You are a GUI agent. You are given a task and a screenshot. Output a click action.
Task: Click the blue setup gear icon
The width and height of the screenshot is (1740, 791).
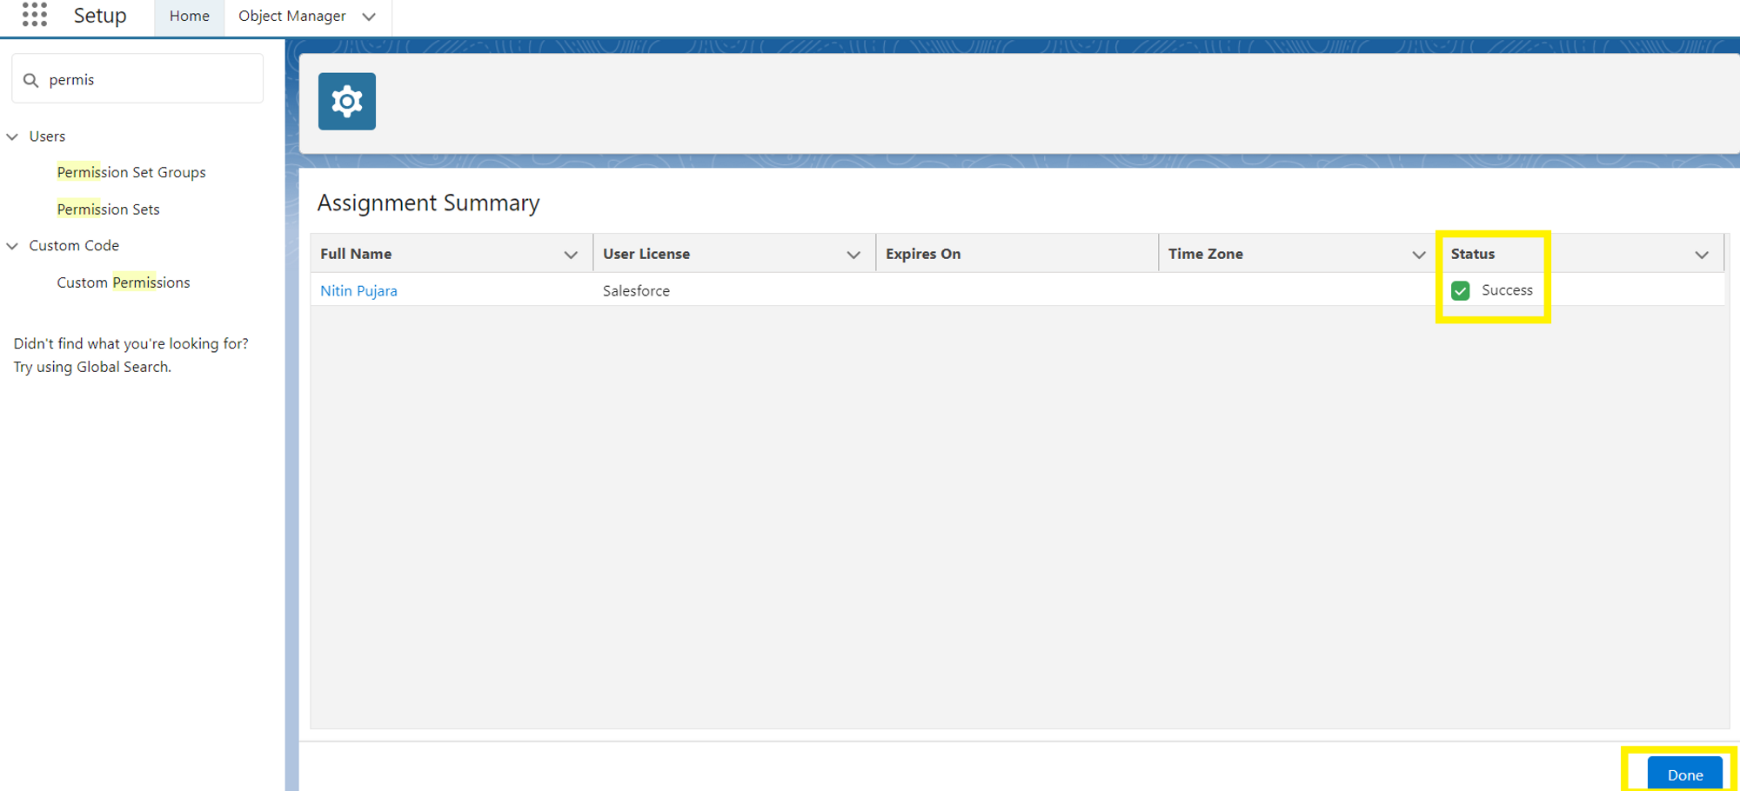point(346,101)
